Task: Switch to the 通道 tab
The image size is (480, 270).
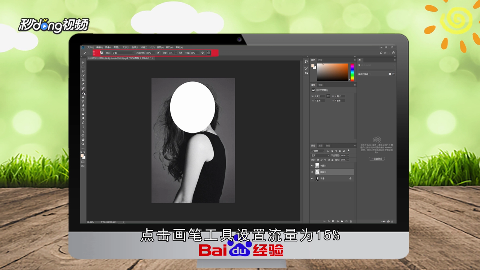Action: coord(321,145)
